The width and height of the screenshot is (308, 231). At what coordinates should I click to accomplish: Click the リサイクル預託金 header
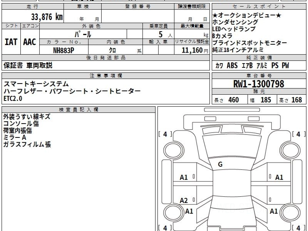click(x=192, y=42)
